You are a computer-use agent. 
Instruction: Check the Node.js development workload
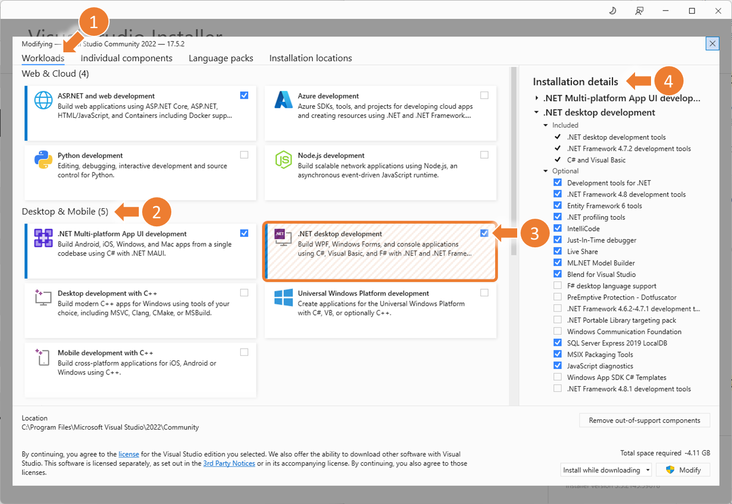pyautogui.click(x=484, y=155)
